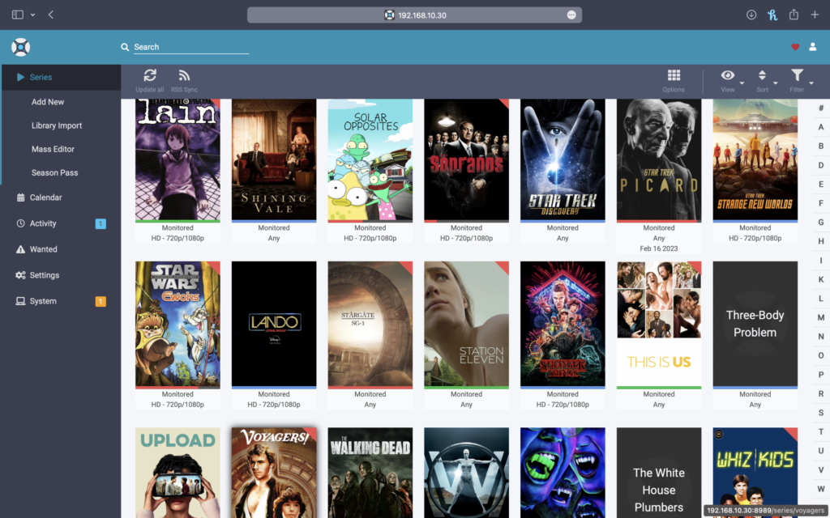Open the Stranger Things poster
The width and height of the screenshot is (830, 518).
(x=563, y=324)
